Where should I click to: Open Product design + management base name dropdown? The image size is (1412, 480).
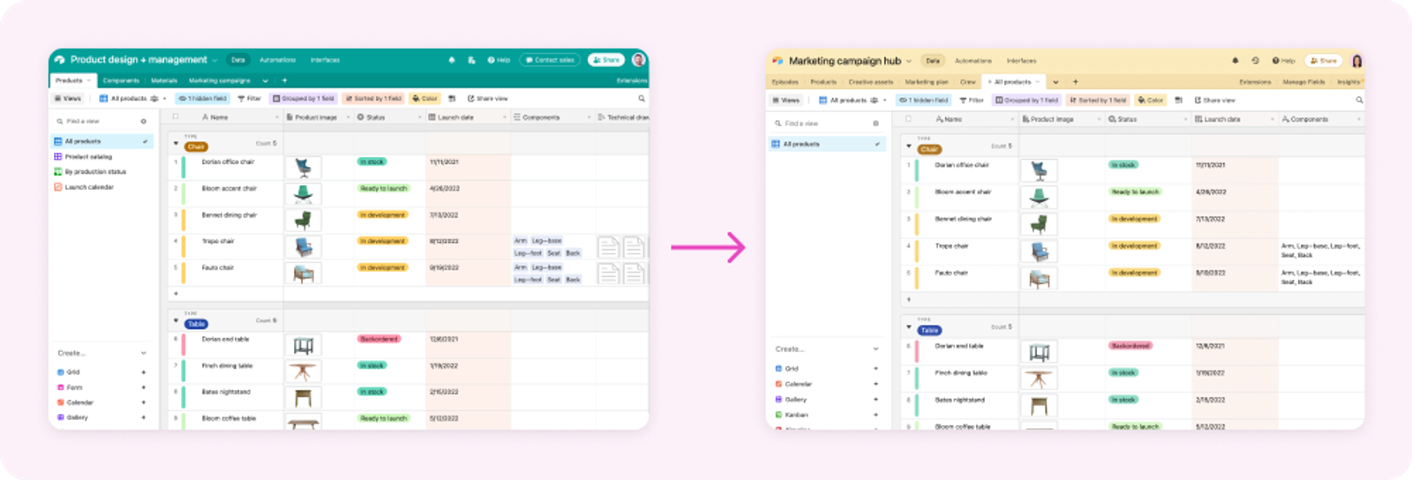(214, 60)
